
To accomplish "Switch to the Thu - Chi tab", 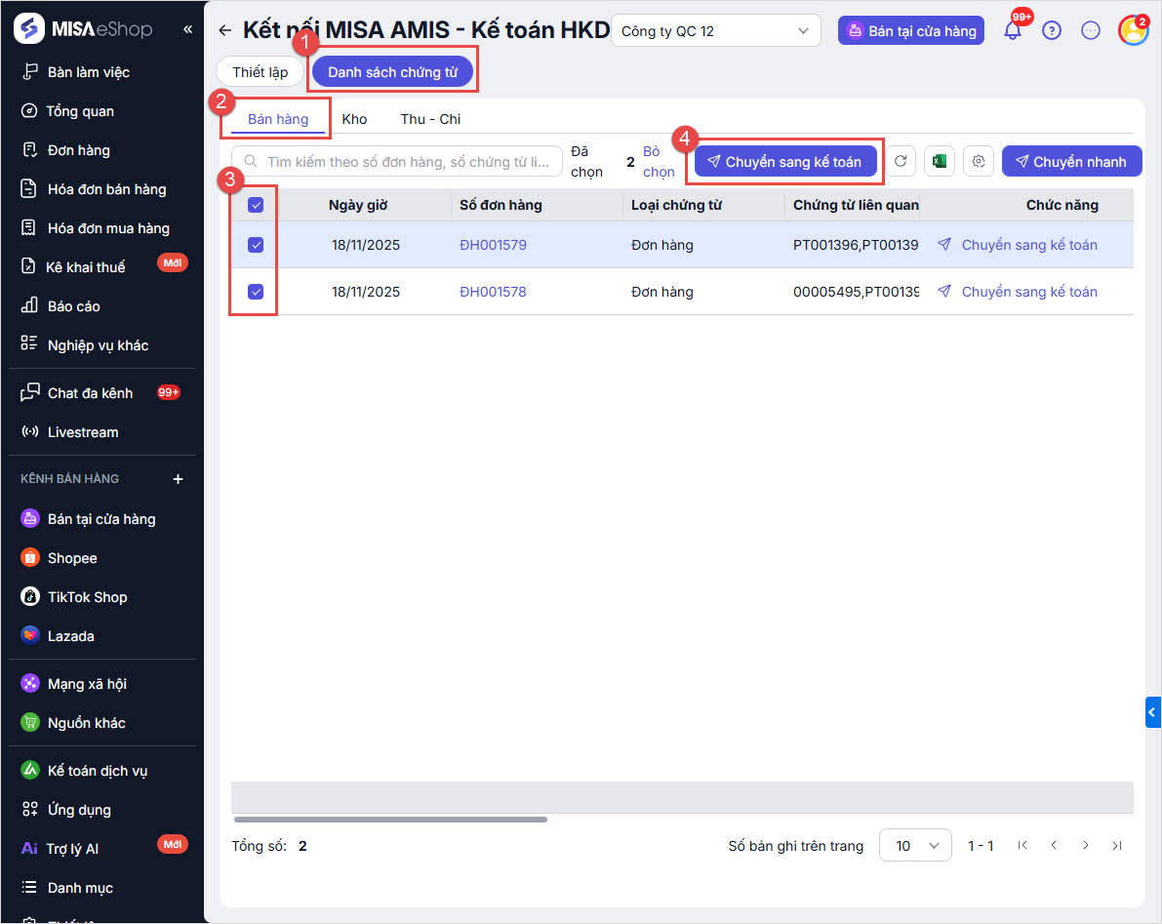I will click(x=430, y=119).
